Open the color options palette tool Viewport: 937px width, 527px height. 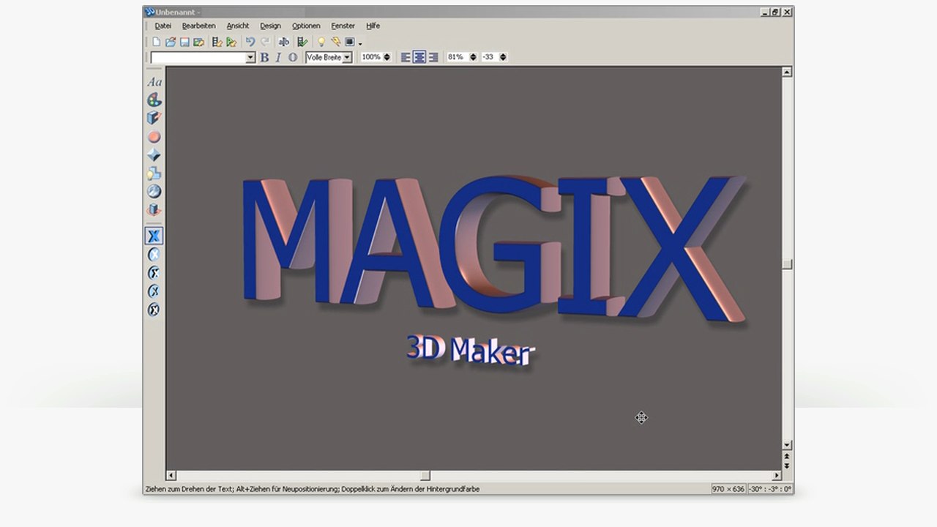click(x=154, y=100)
